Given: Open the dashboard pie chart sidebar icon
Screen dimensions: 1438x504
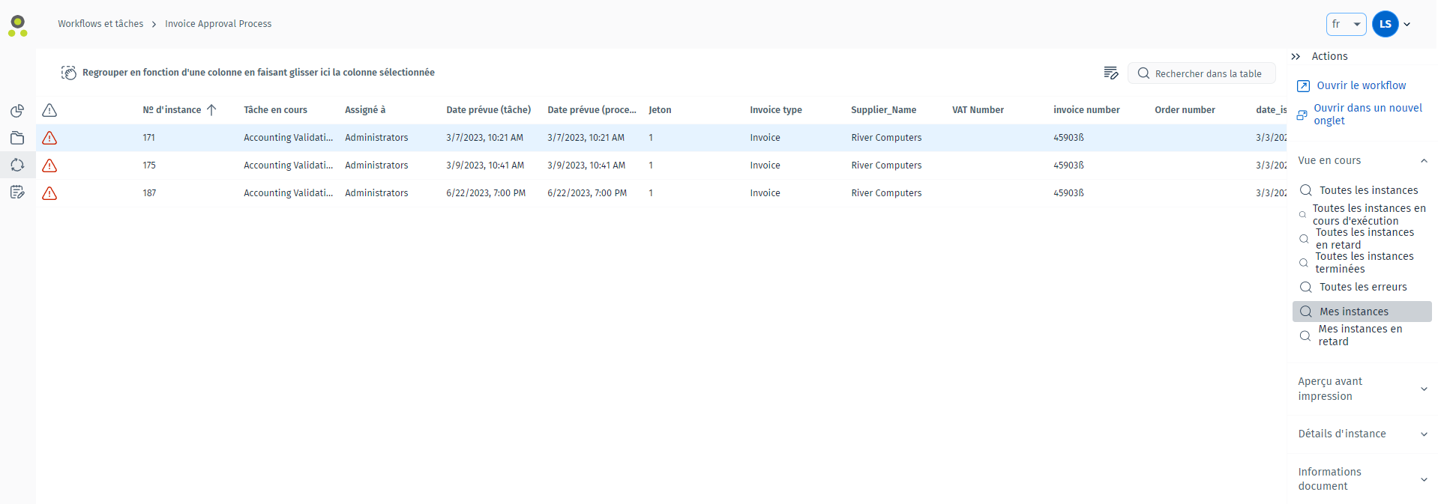Looking at the screenshot, I should (x=17, y=111).
